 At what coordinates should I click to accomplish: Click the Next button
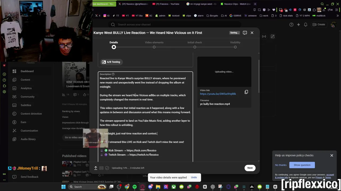[x=250, y=168]
